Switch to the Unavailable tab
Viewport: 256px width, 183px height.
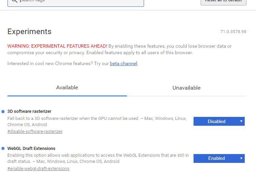coord(186,88)
